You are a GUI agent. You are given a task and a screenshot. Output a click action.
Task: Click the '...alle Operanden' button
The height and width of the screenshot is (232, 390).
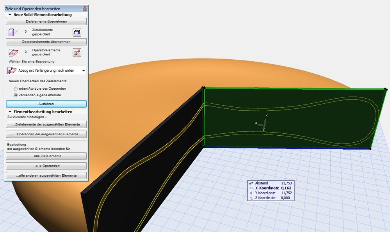46,166
